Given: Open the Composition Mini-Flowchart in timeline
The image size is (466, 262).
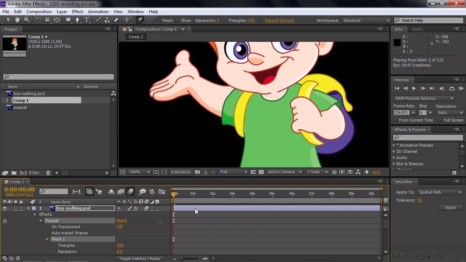Looking at the screenshot, I should [x=77, y=191].
